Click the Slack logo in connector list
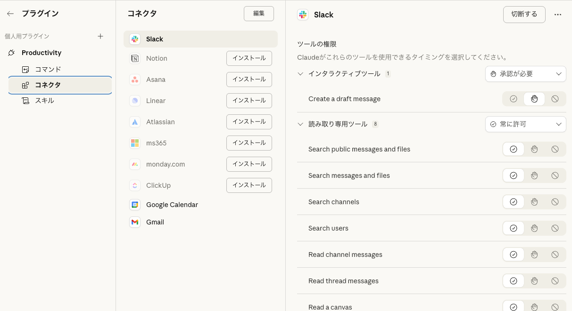Image resolution: width=572 pixels, height=311 pixels. (x=135, y=39)
